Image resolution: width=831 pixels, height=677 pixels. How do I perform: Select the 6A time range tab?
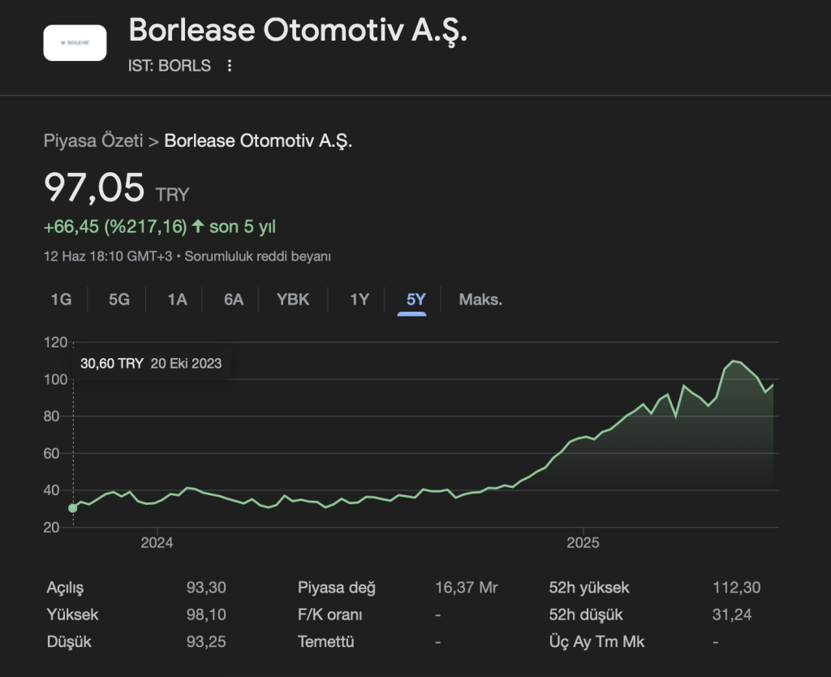pos(234,300)
